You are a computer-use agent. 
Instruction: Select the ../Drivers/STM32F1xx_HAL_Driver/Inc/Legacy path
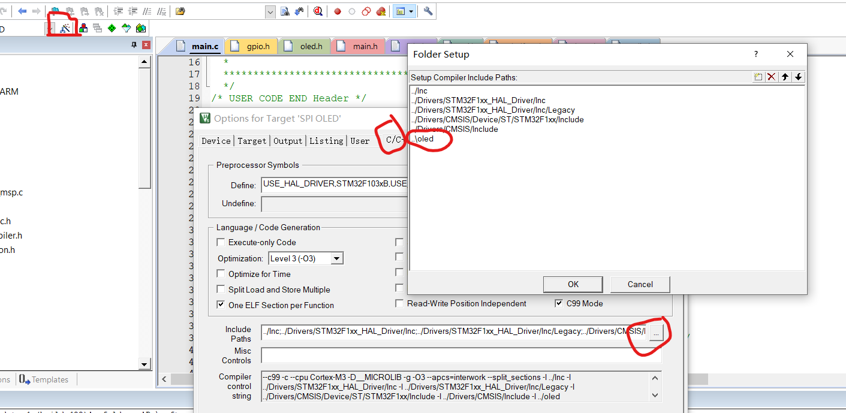493,110
